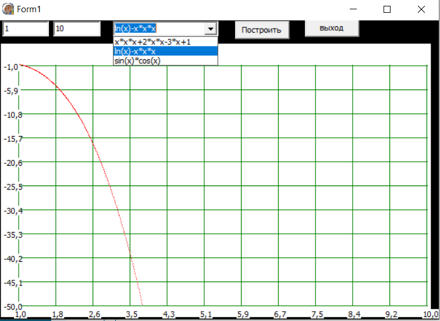Click the x-axis label 10,0
Image resolution: width=440 pixels, height=321 pixels.
click(x=431, y=314)
